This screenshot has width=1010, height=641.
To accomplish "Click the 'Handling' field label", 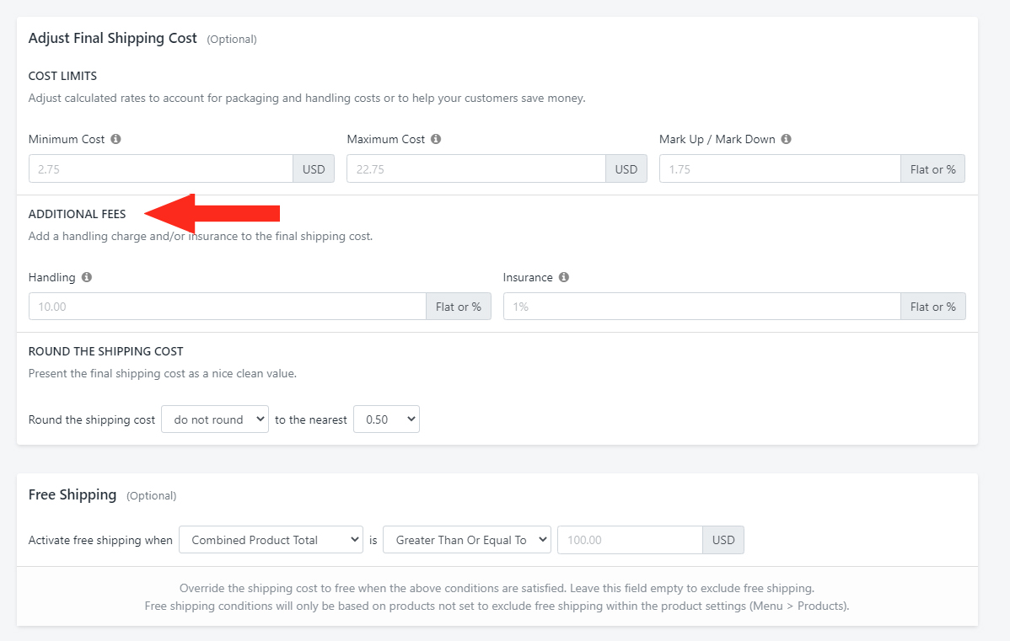I will 51,277.
